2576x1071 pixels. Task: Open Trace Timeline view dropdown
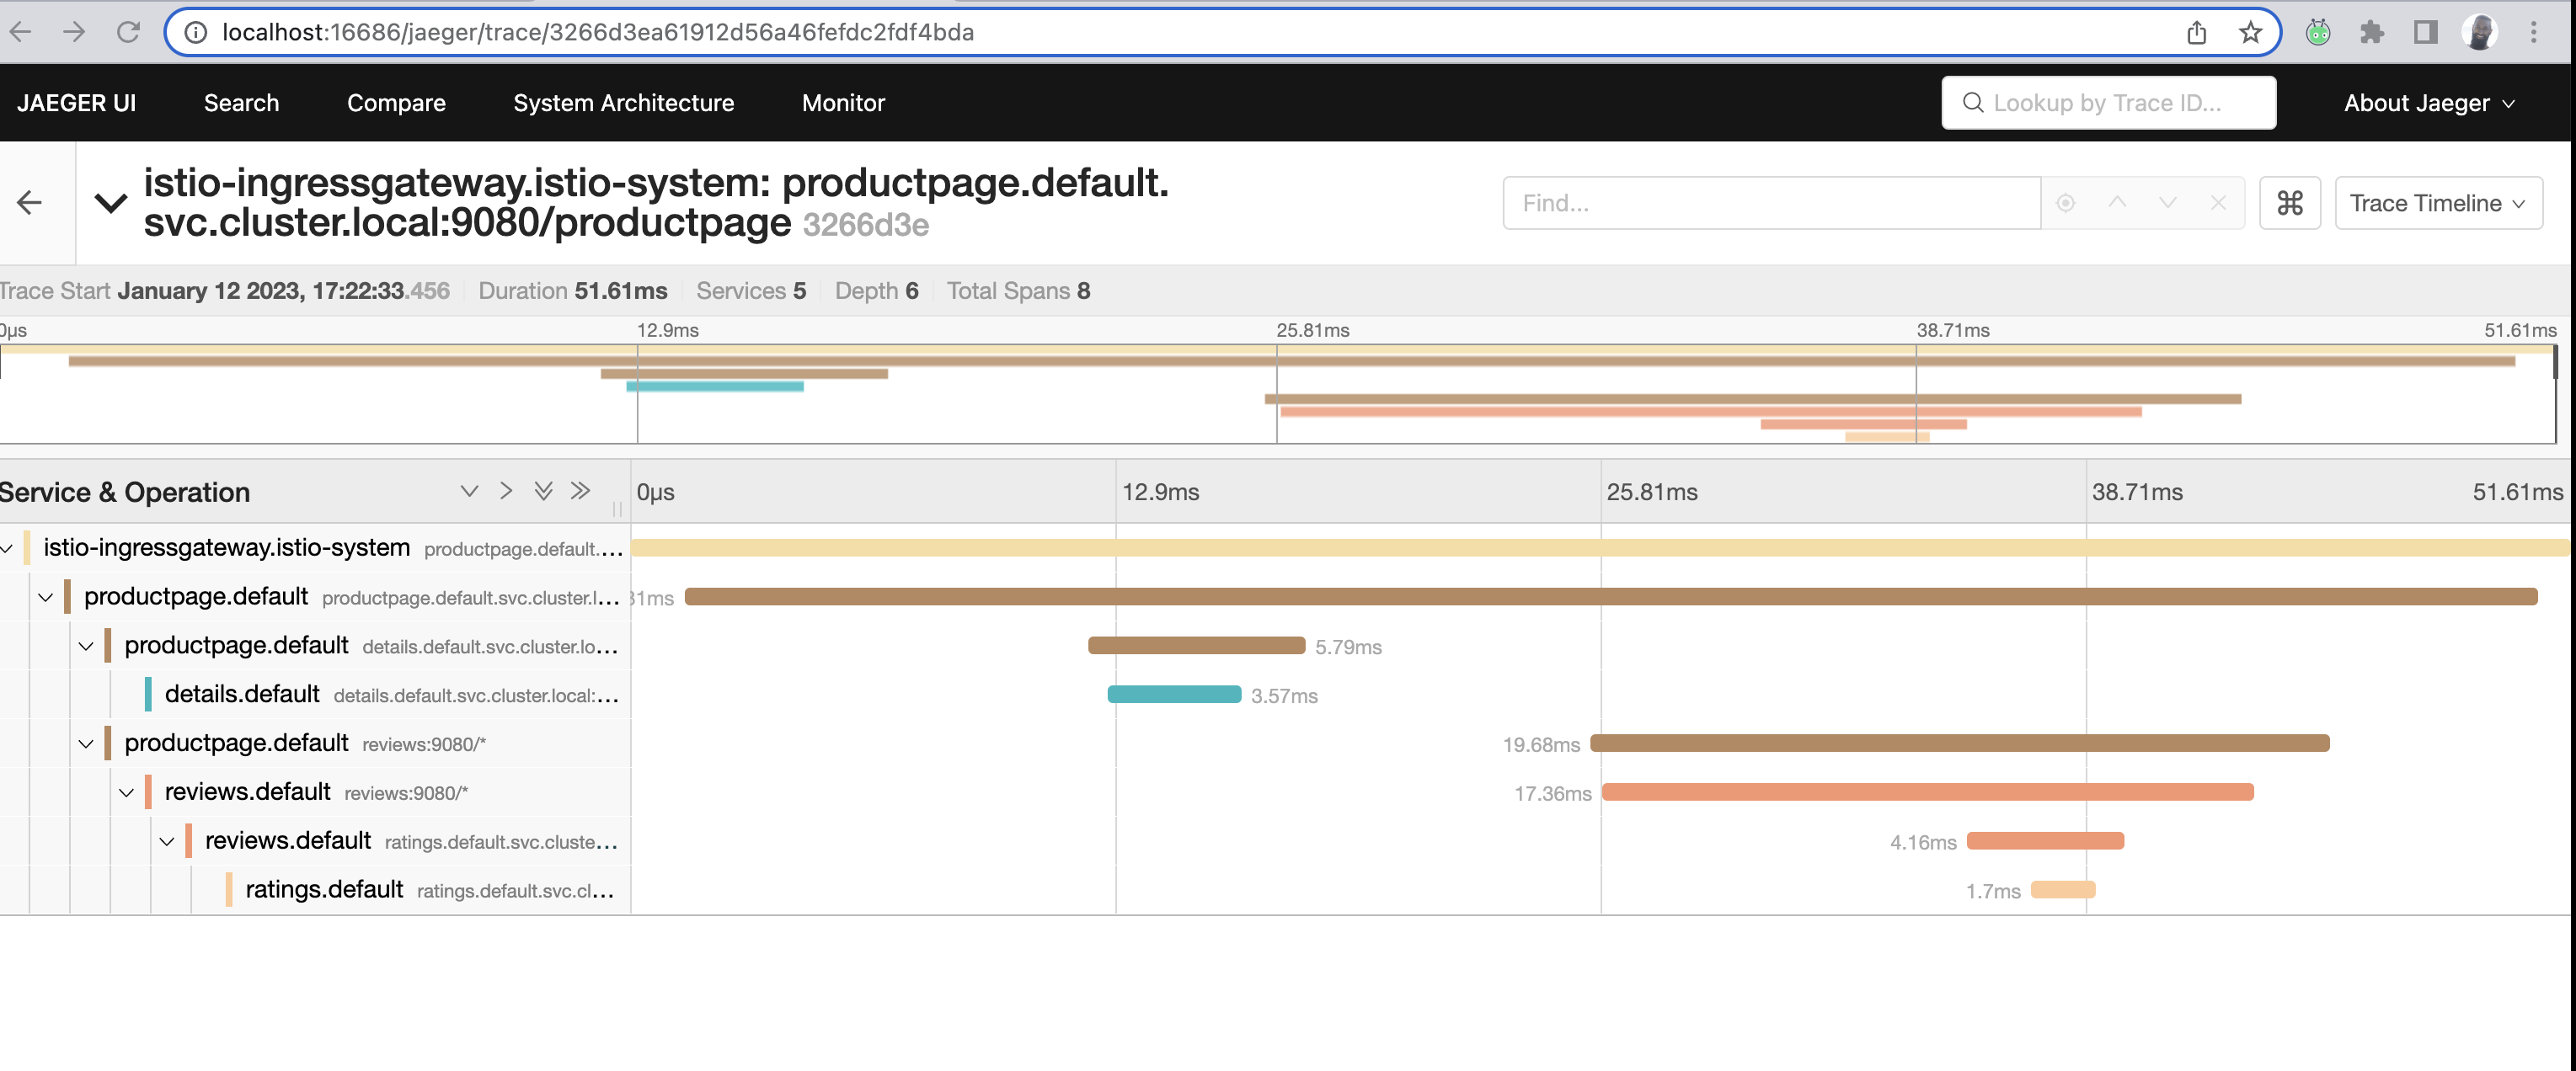click(2438, 203)
